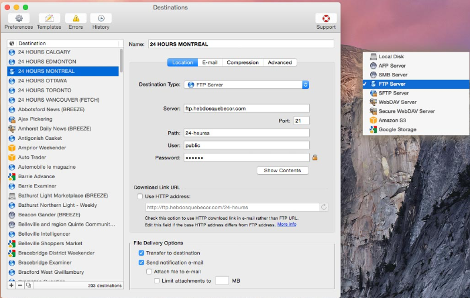Open the More info link
Screen dimensions: 470x298
tap(287, 225)
